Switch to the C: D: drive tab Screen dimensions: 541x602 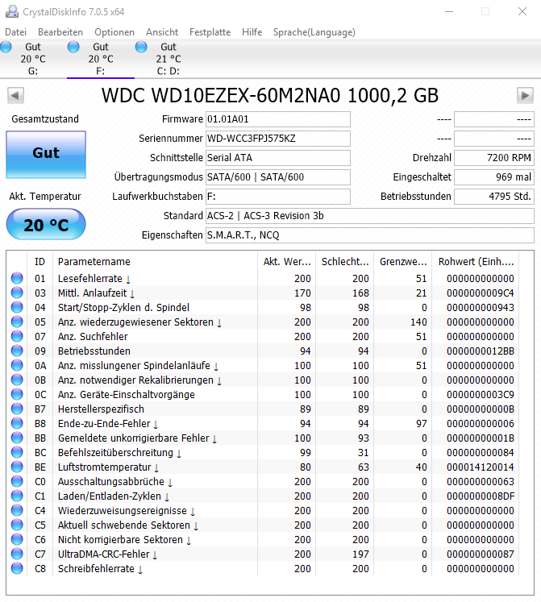tap(169, 59)
